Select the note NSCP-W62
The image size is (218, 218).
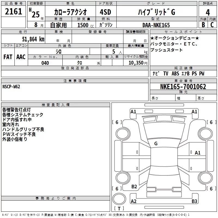[x=11, y=87]
